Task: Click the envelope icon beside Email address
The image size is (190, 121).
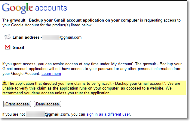Action: [8, 37]
